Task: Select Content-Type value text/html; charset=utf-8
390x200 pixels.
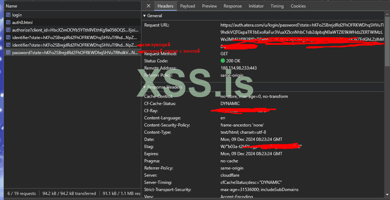Action: 243,132
